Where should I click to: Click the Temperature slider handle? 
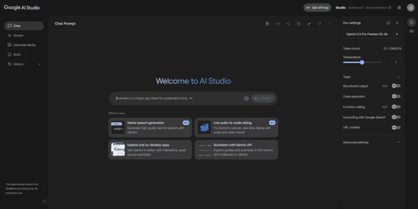point(362,62)
